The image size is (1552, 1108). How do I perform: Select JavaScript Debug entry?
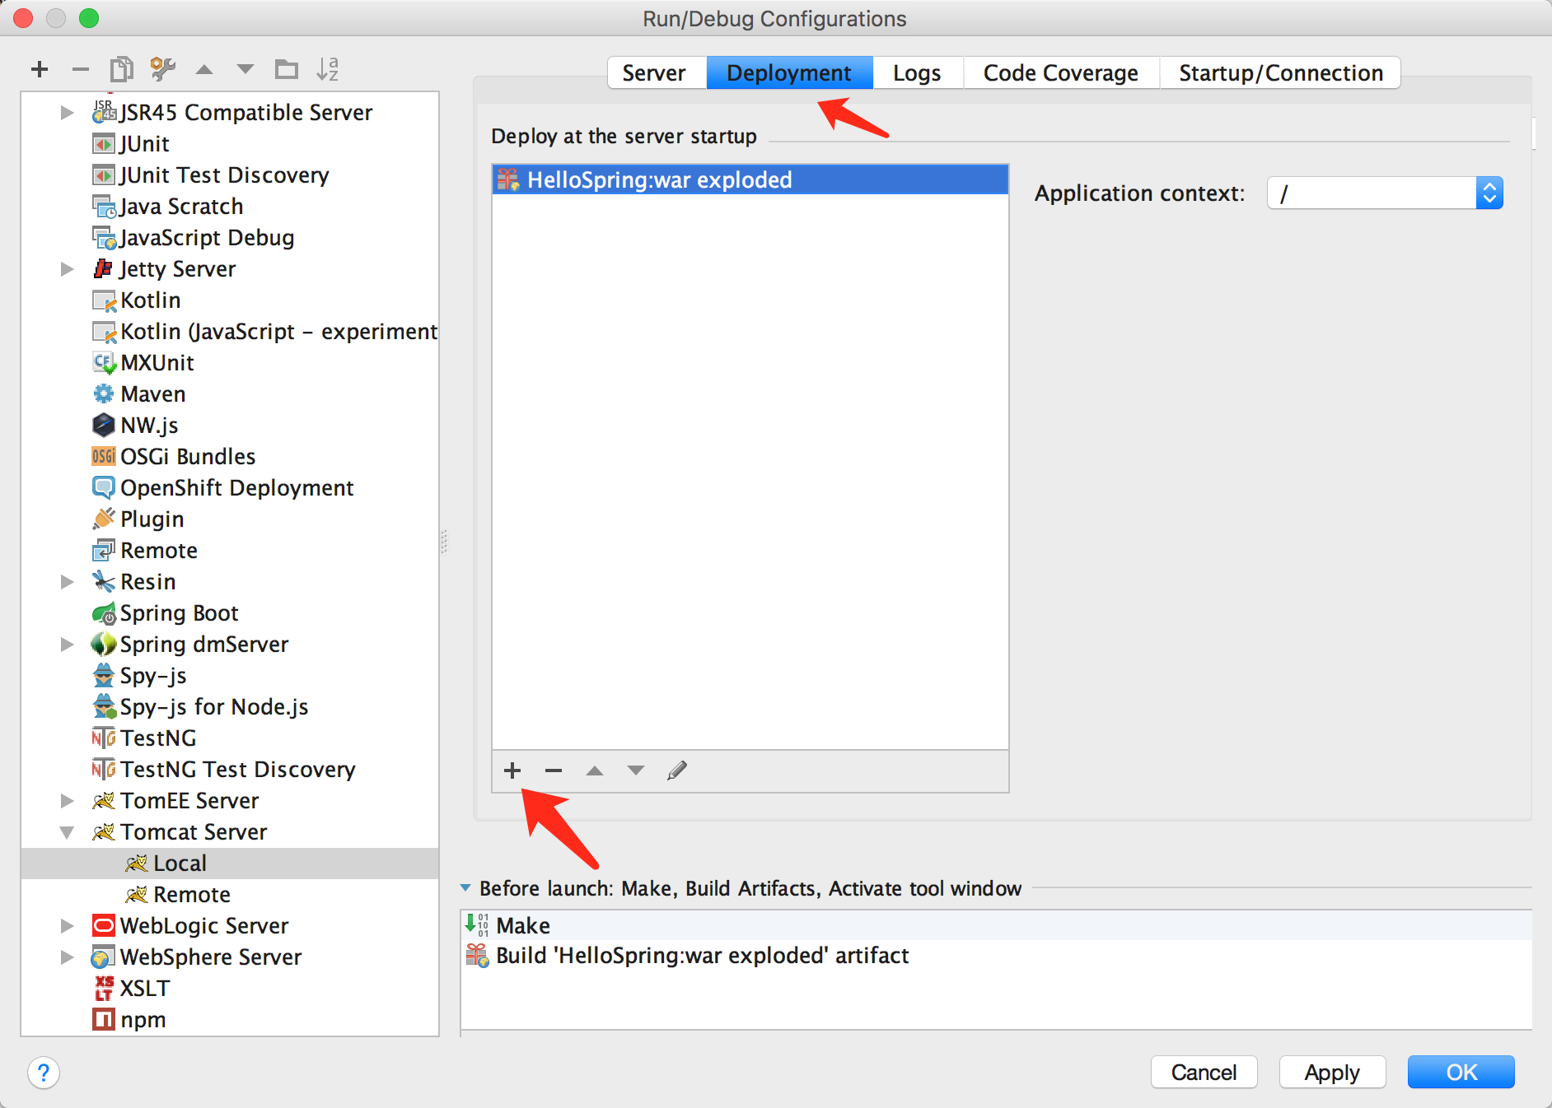[x=230, y=238]
